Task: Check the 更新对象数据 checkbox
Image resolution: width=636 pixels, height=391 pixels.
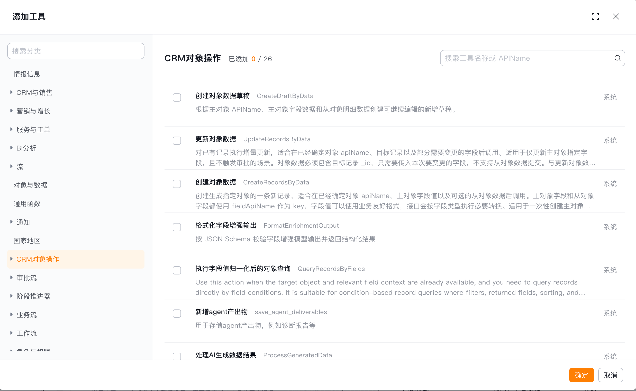Action: pos(177,141)
